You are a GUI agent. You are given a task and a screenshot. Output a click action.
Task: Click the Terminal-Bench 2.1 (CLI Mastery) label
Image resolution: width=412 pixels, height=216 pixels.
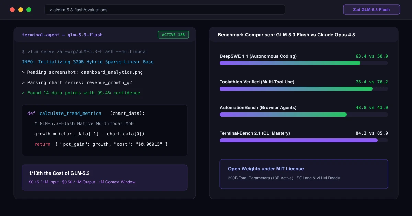(255, 133)
